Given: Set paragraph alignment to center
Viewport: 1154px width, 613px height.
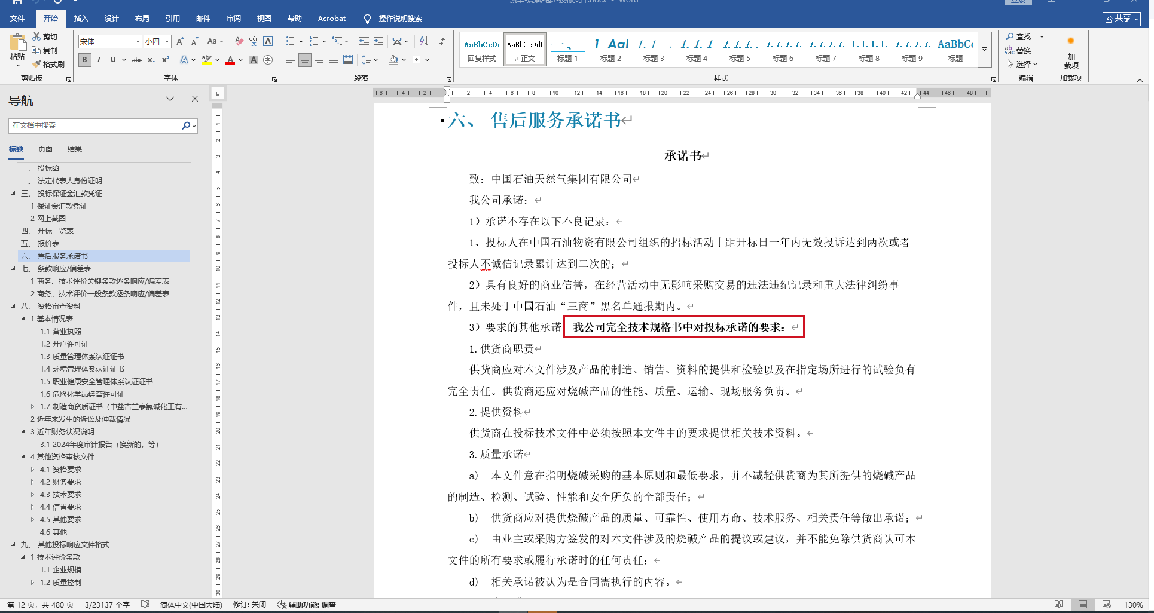Looking at the screenshot, I should click(305, 60).
